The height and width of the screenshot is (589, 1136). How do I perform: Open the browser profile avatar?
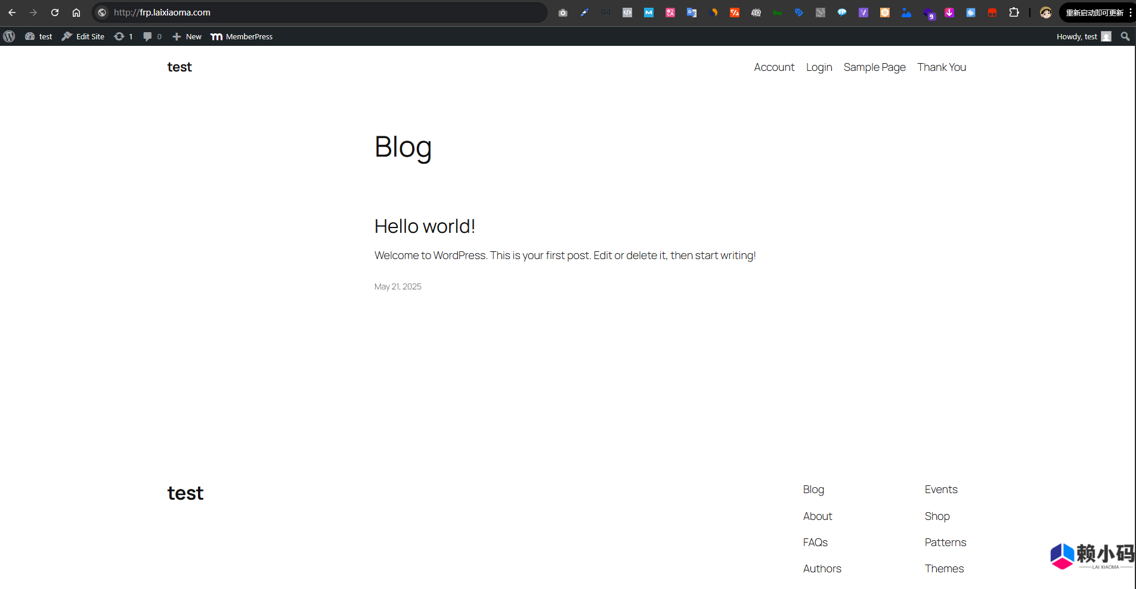click(x=1045, y=13)
